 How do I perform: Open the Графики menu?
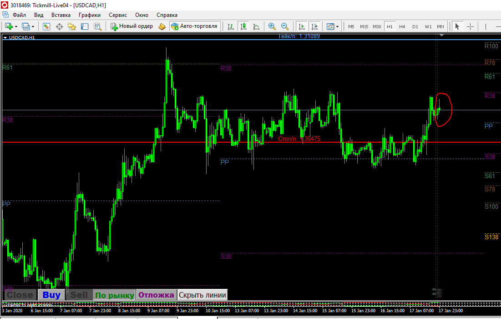90,15
